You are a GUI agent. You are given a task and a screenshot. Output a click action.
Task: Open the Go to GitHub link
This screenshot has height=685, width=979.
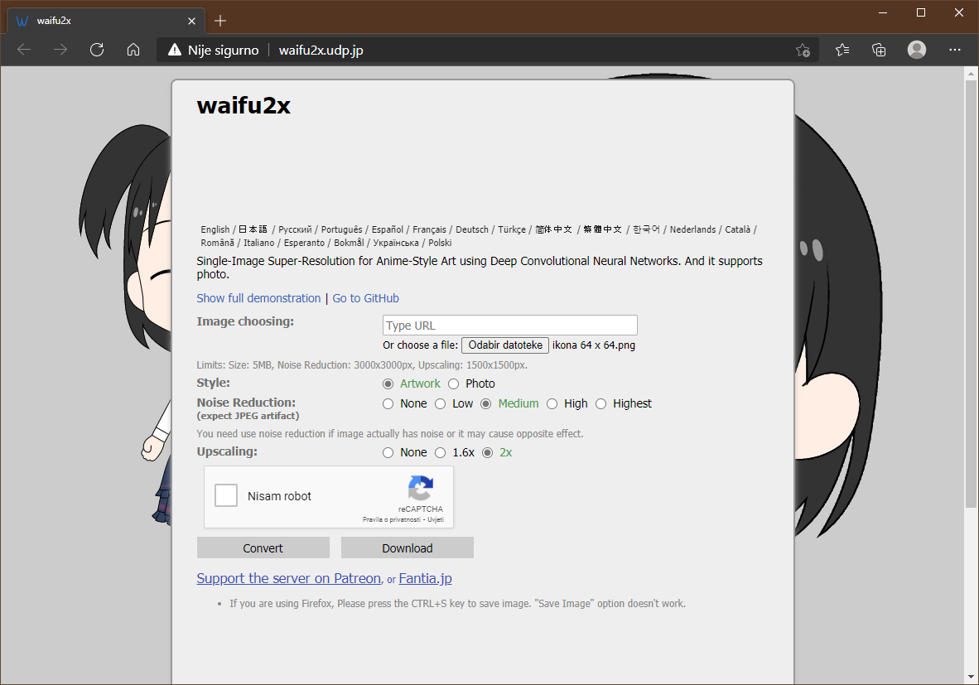click(365, 298)
